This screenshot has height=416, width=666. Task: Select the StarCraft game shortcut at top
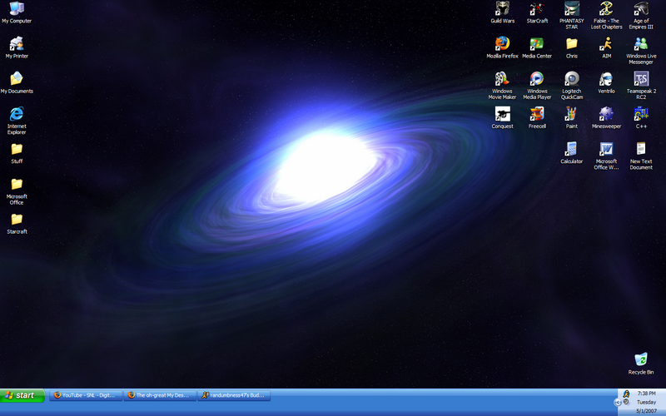pos(537,12)
